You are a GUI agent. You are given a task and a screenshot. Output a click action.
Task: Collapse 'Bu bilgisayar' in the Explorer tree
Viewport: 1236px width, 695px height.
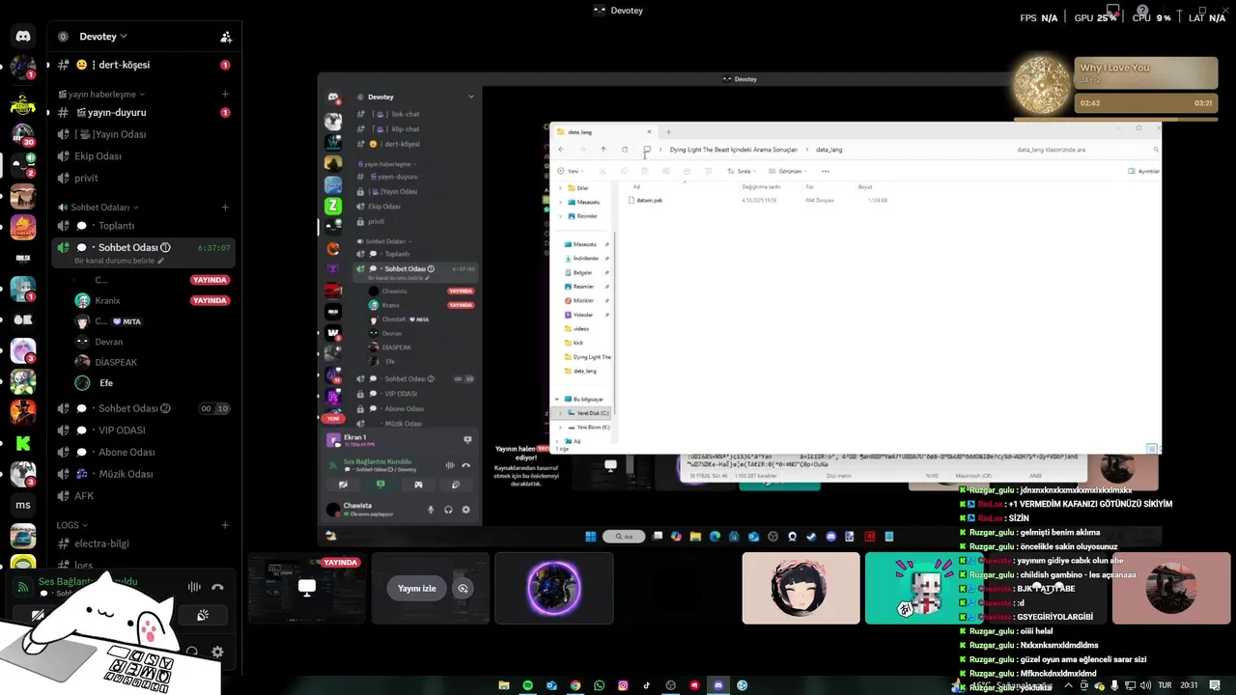pyautogui.click(x=557, y=399)
